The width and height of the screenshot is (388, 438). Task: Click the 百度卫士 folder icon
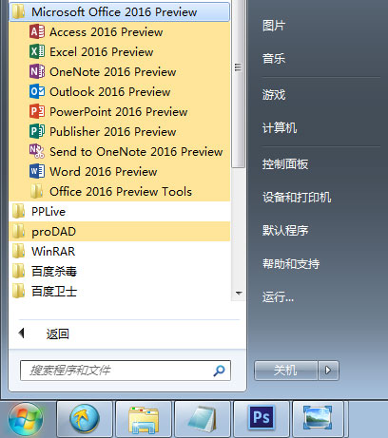point(18,291)
